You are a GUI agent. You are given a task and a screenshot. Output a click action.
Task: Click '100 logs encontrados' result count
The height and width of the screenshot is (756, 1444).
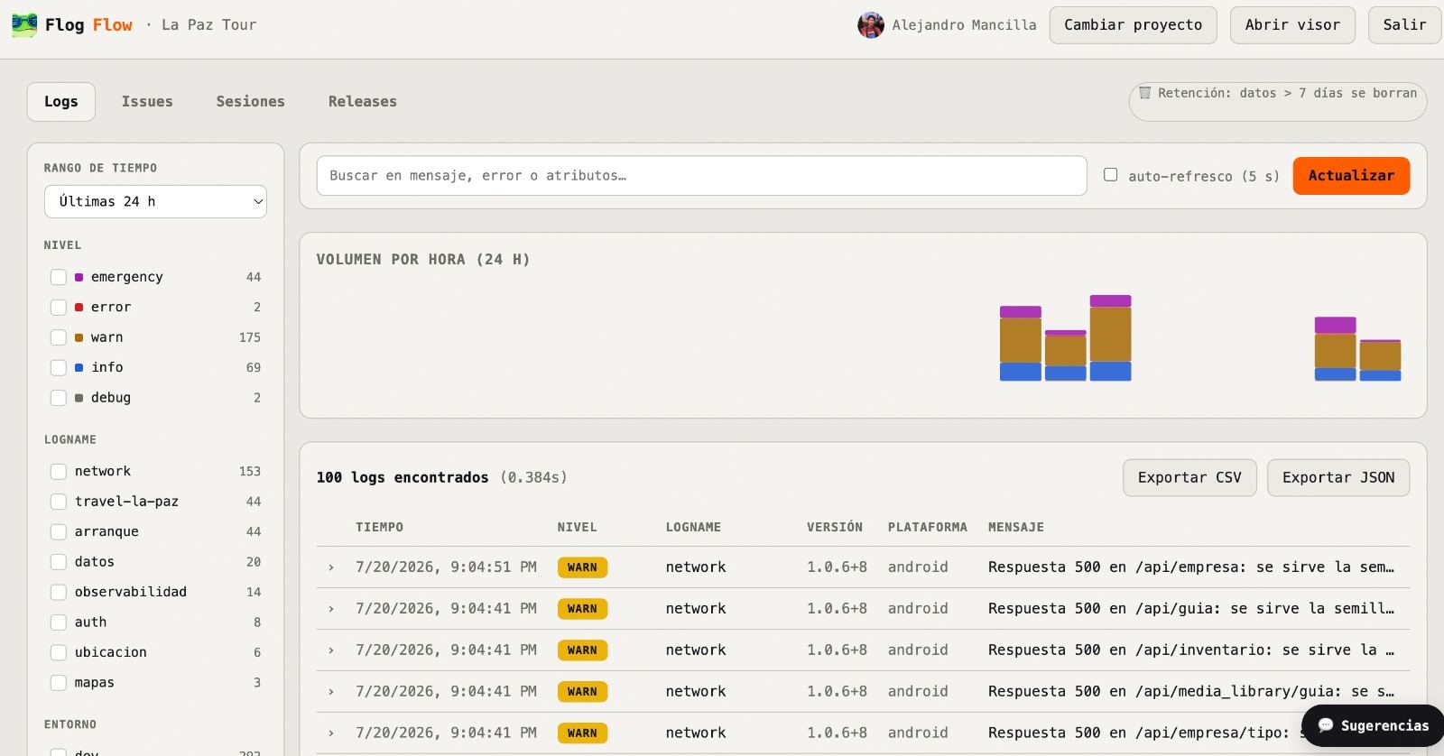[403, 477]
